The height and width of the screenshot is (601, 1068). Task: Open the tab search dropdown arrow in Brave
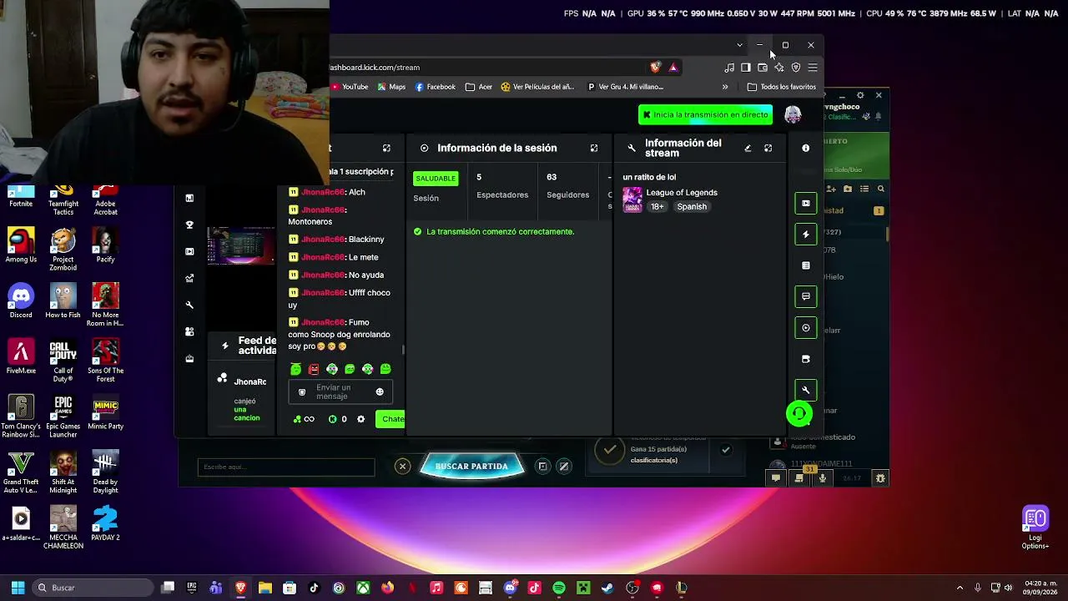(x=739, y=45)
